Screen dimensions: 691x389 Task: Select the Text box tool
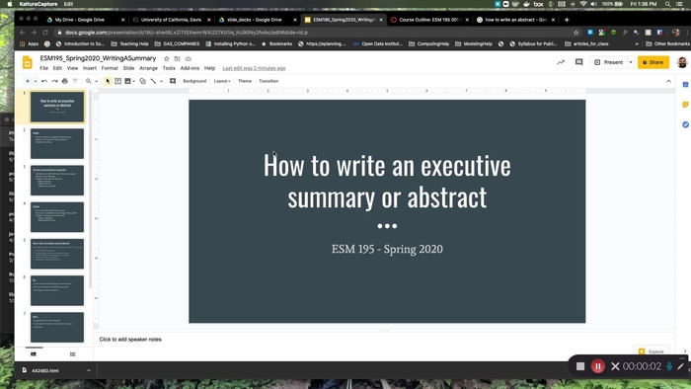(x=118, y=81)
